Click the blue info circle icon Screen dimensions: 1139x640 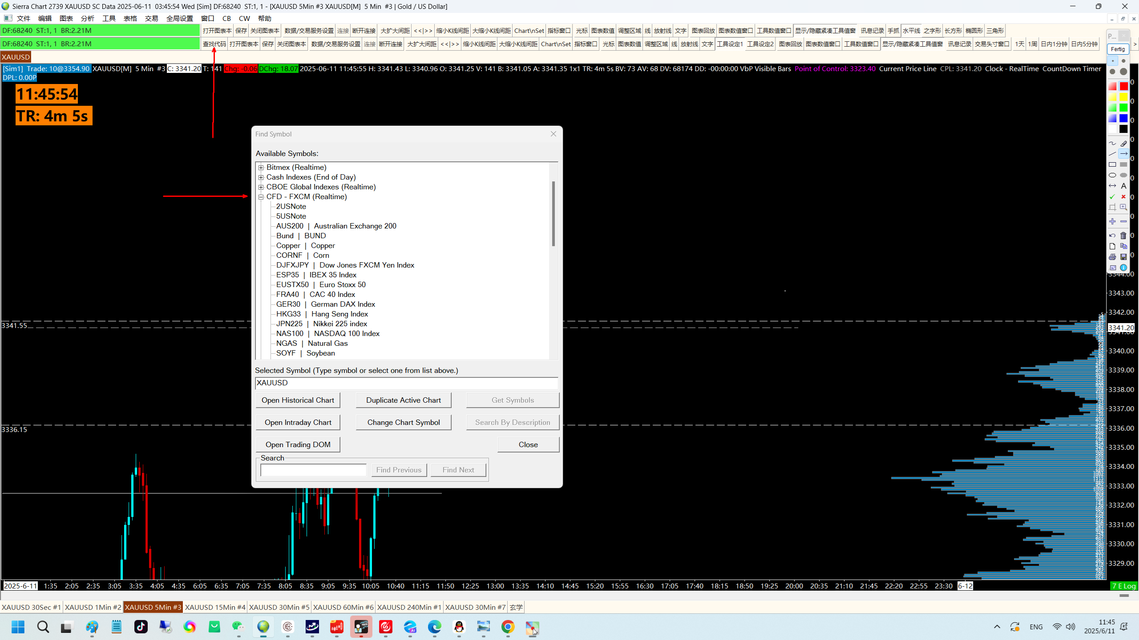(1123, 268)
